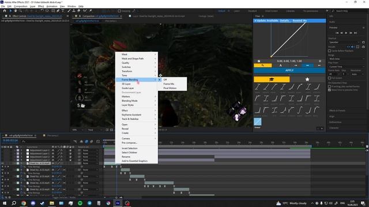Click Toggle Switches / Modes at timeline bottom
The height and width of the screenshot is (207, 369).
coord(64,198)
